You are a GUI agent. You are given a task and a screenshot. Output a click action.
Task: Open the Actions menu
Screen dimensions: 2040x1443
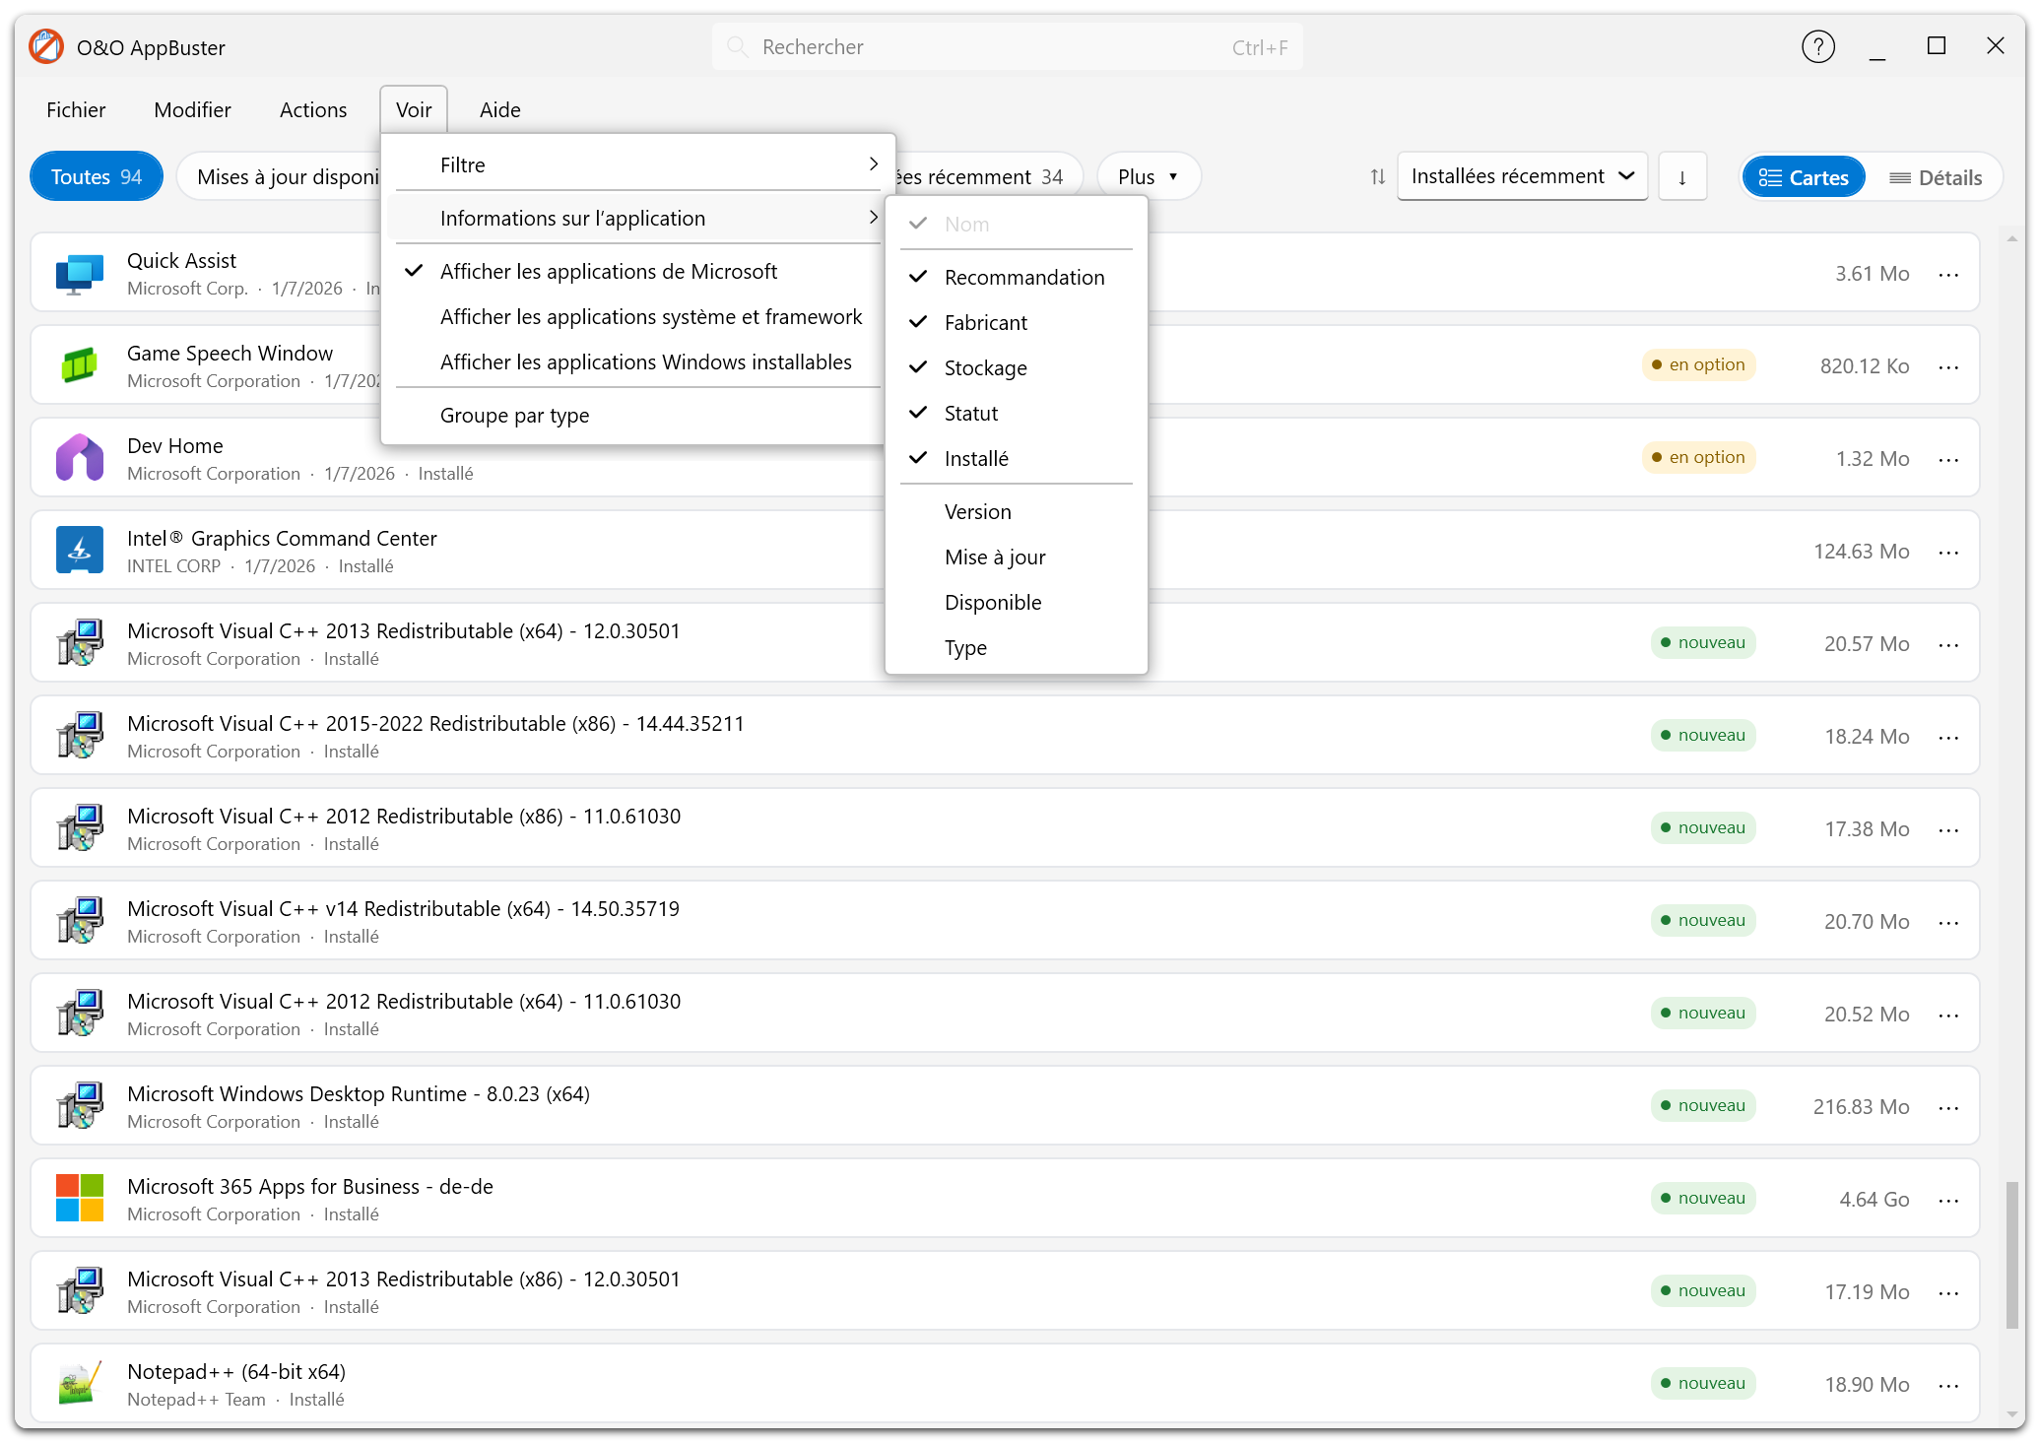point(313,110)
